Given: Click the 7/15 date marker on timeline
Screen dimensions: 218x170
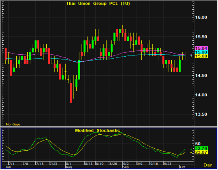Looking at the screenshot, I should tap(40, 164).
